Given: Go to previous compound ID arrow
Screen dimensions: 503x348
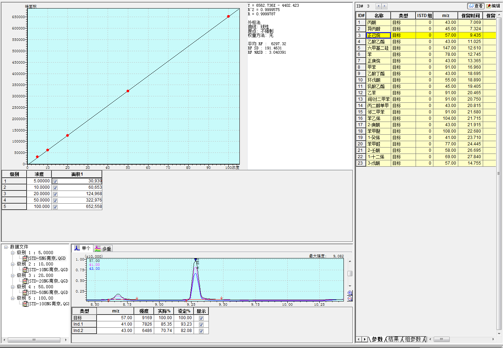Looking at the screenshot, I should pos(378,6).
